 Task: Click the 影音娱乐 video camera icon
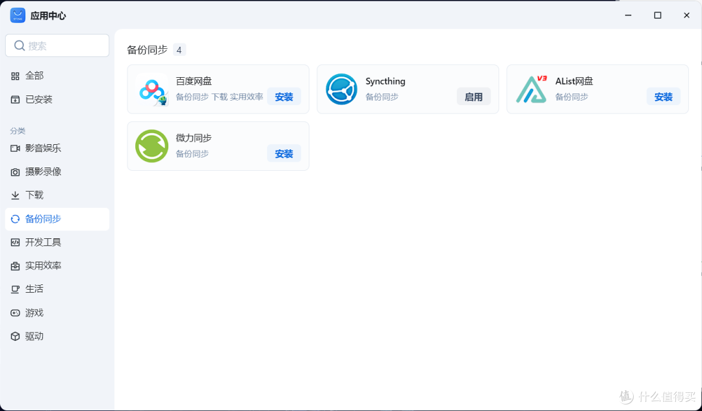tap(15, 148)
